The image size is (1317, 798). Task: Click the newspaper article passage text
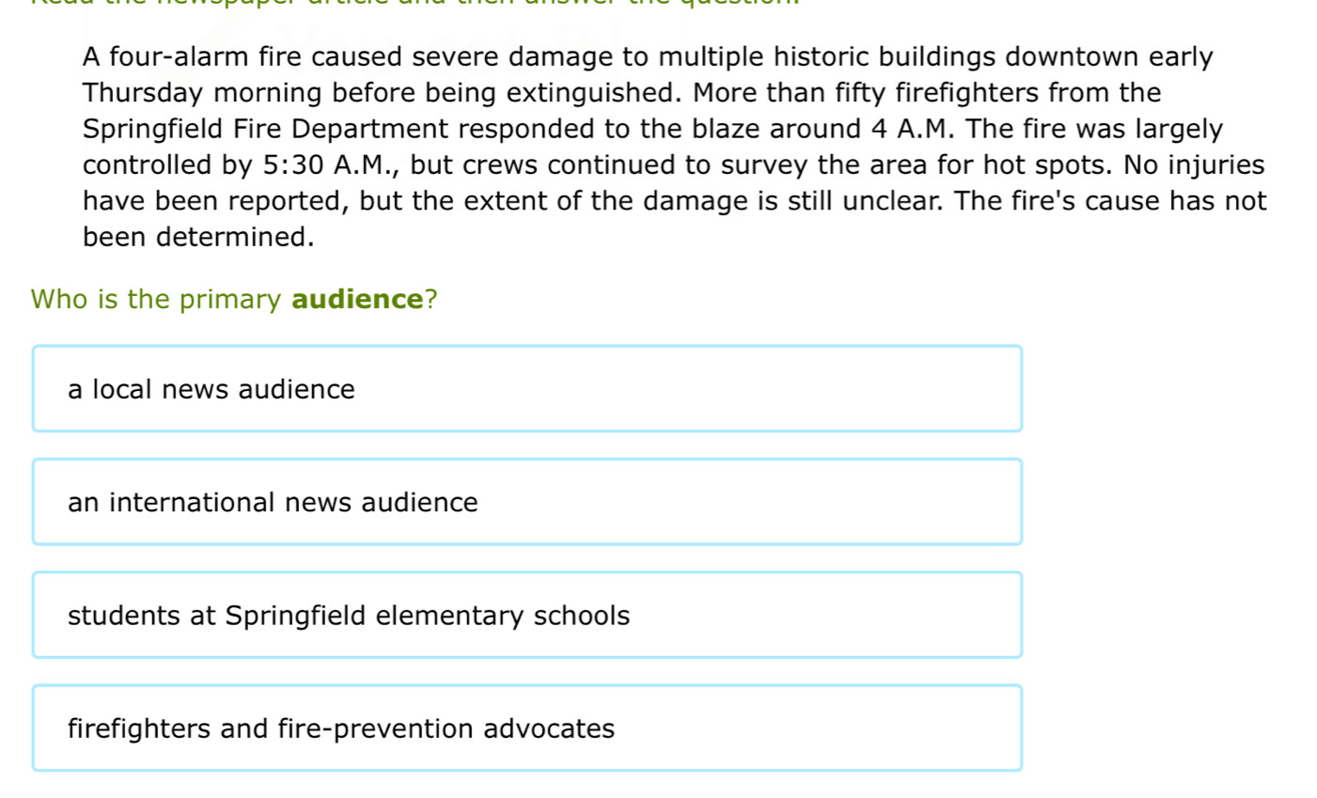point(674,147)
